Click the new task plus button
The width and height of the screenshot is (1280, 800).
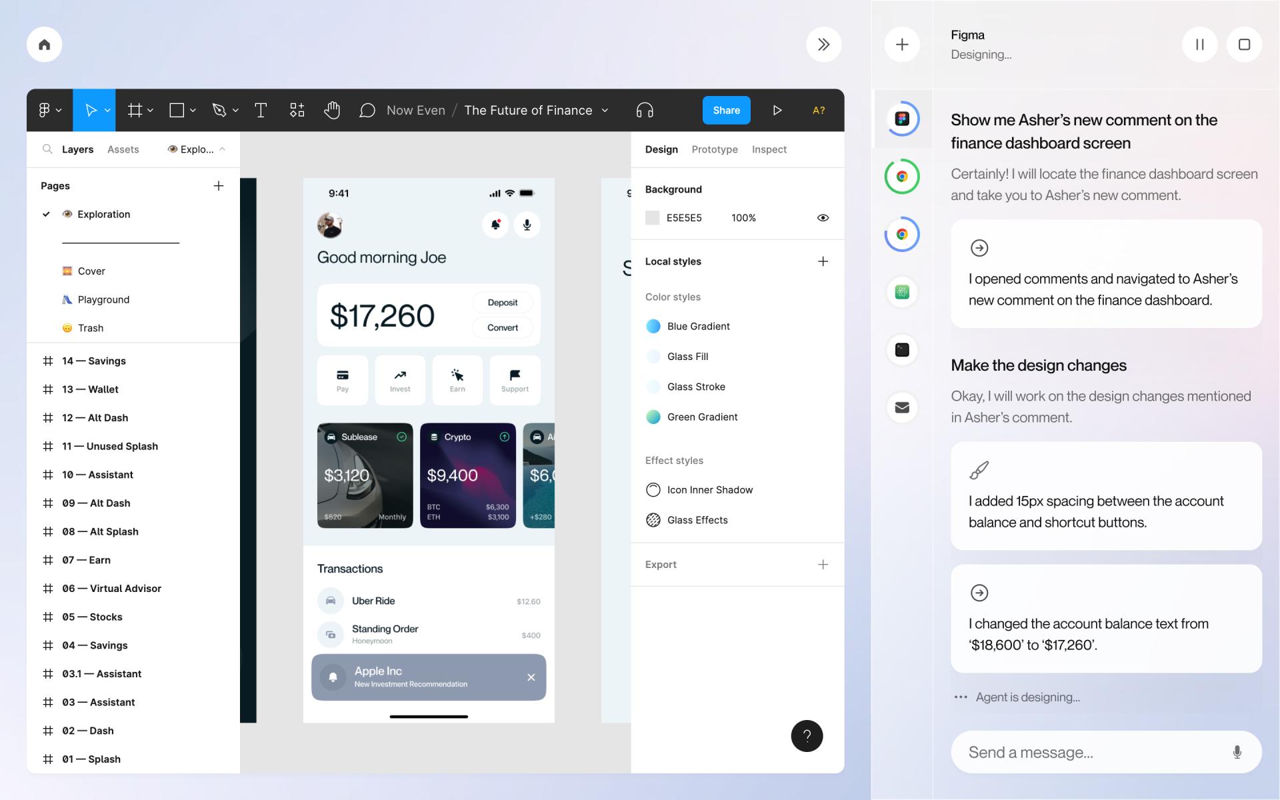tap(902, 45)
